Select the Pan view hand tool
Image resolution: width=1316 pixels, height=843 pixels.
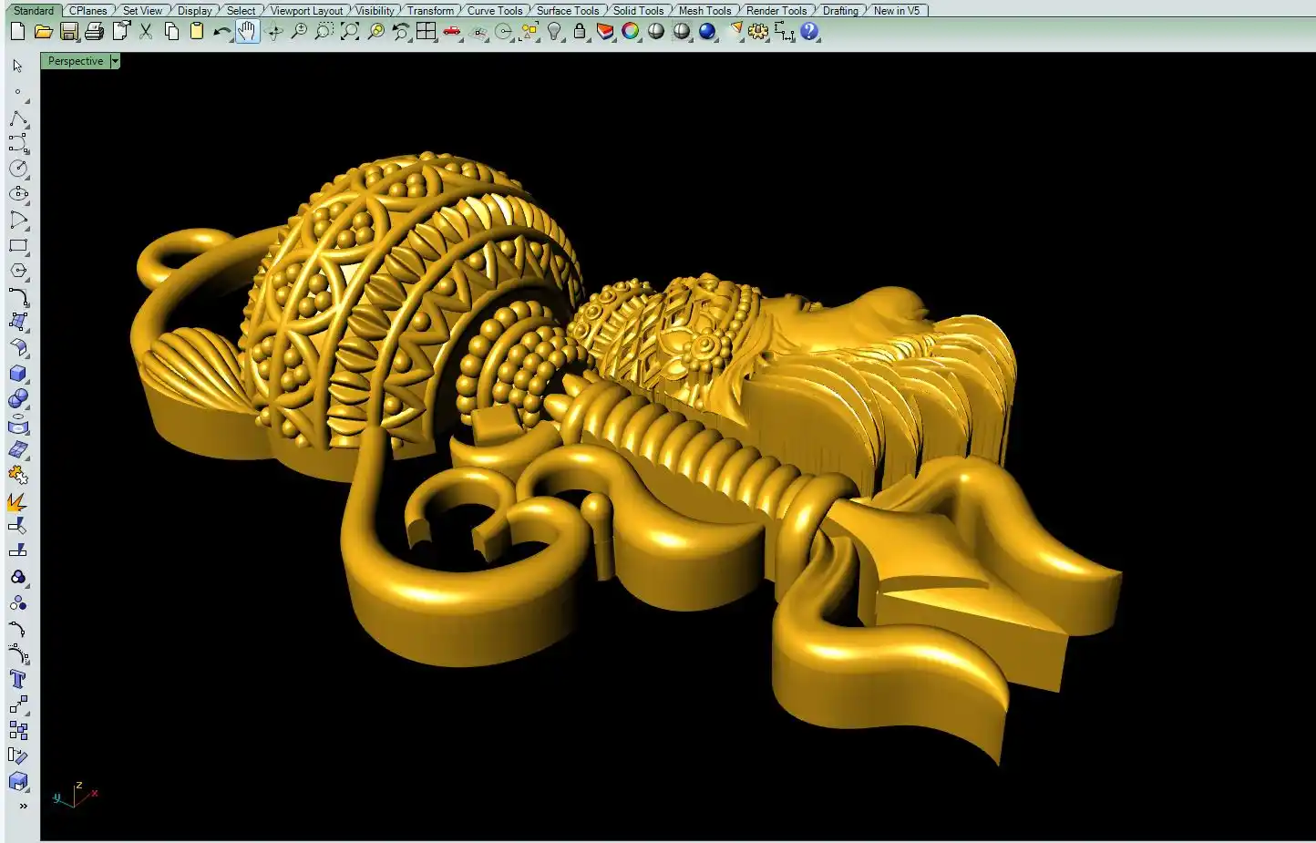point(247,32)
